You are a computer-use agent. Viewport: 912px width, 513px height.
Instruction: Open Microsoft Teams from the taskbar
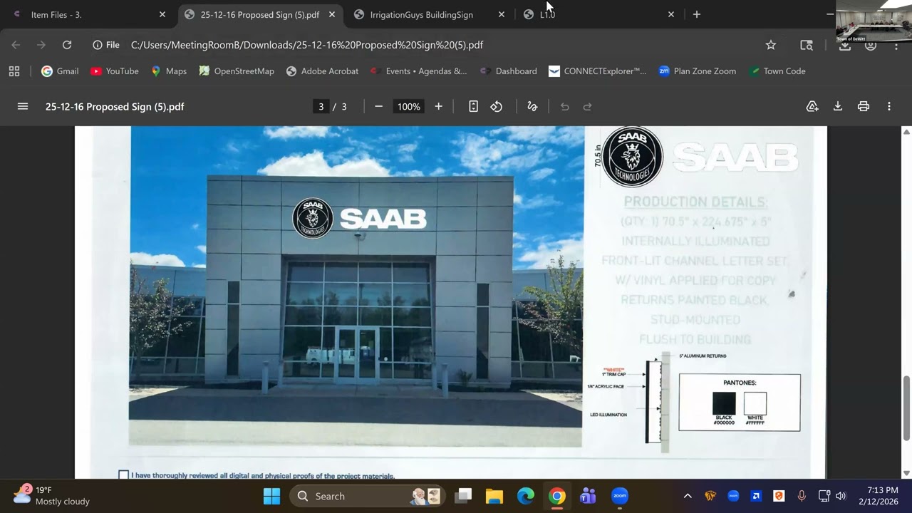pyautogui.click(x=588, y=496)
